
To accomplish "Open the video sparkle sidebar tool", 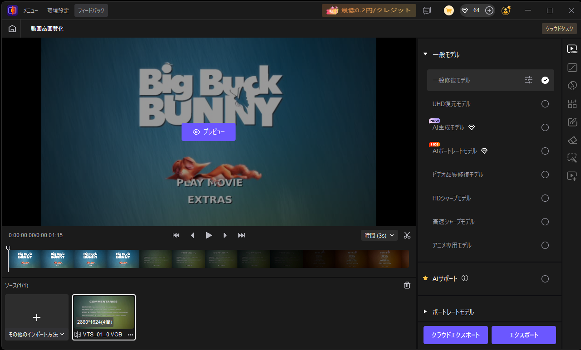I will click(572, 176).
